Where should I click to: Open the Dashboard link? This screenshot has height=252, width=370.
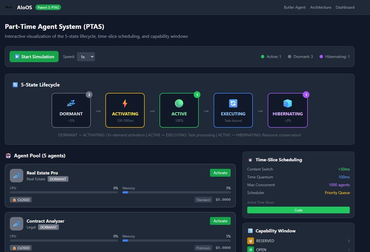tap(345, 7)
